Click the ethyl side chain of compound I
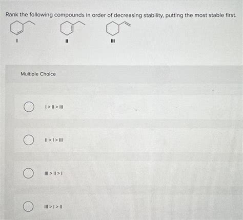 pyautogui.click(x=29, y=23)
